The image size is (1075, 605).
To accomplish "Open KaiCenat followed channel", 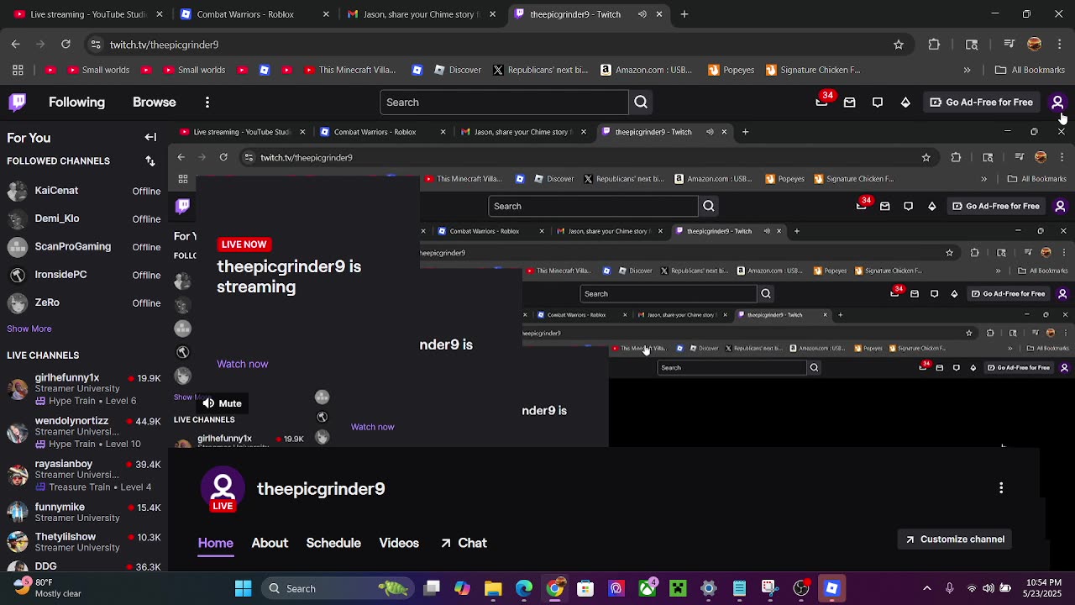I will [x=83, y=191].
